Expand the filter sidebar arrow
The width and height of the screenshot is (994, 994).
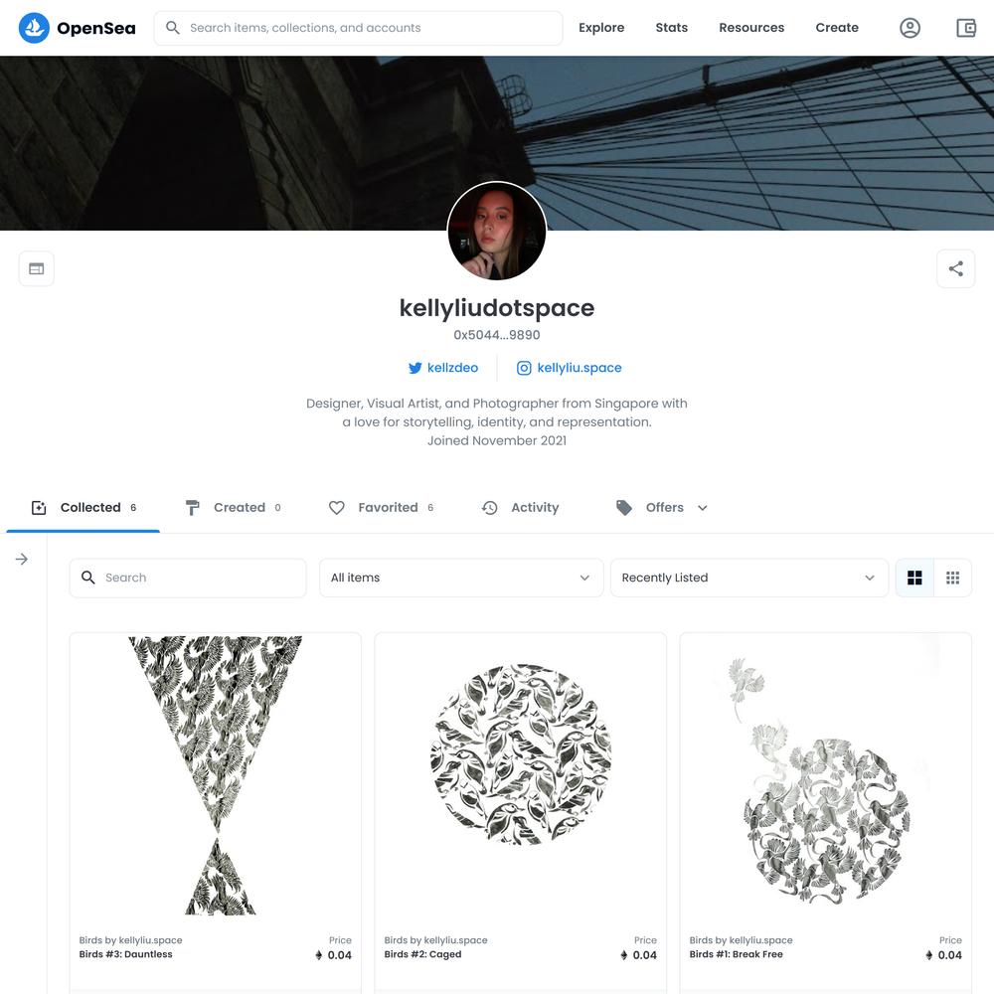22,559
